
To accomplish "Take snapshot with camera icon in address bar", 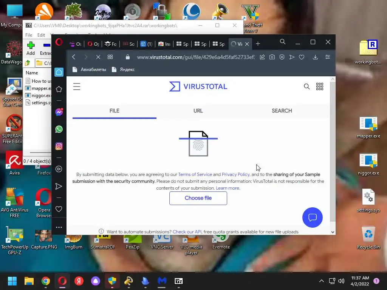I will 272,57.
